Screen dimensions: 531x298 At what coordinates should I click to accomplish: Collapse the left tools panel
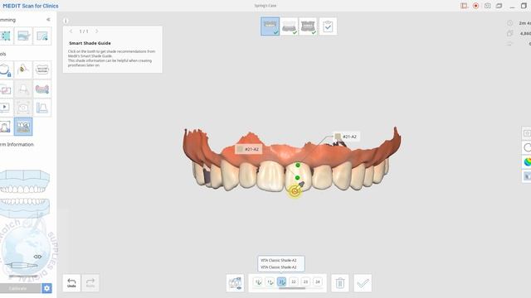[x=48, y=20]
